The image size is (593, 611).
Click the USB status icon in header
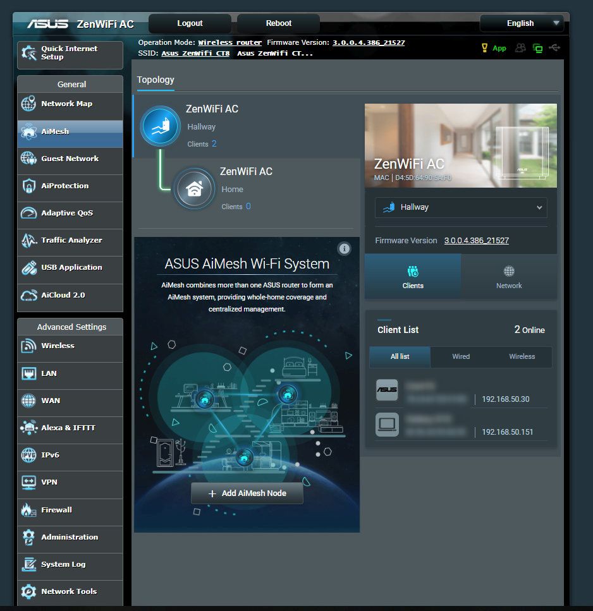555,48
